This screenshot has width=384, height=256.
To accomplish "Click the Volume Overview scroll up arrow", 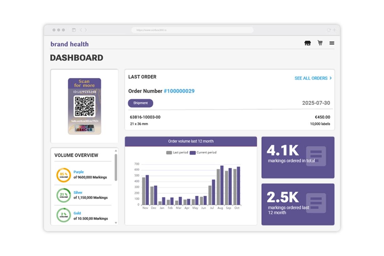I will point(116,151).
